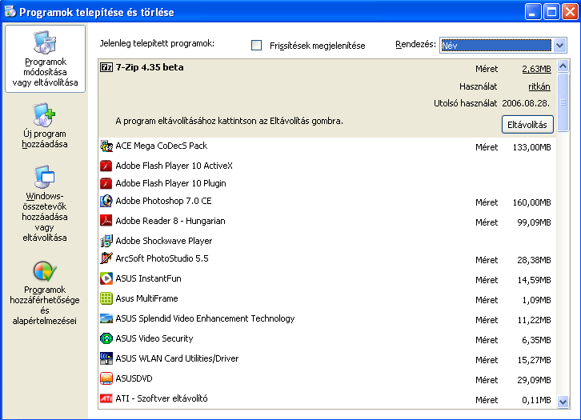
Task: Select the ATI Szoftver eltávolító icon
Action: point(106,398)
